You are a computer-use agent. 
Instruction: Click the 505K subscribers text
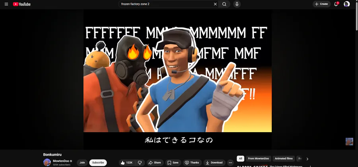point(62,165)
